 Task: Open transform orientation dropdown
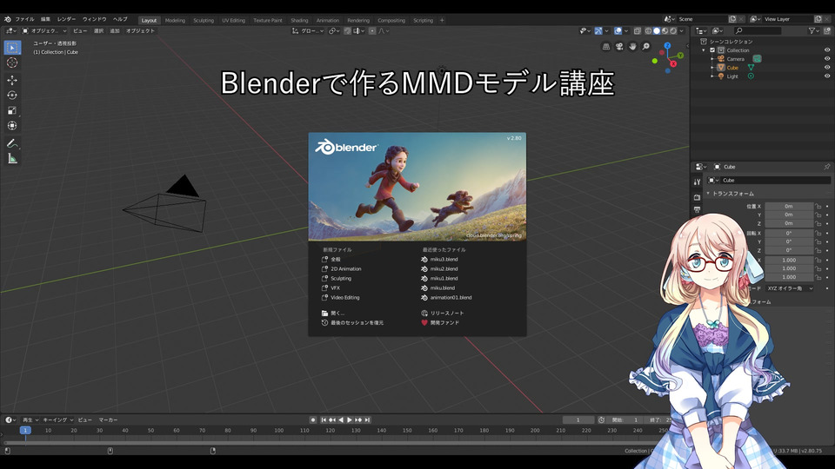[x=308, y=31]
